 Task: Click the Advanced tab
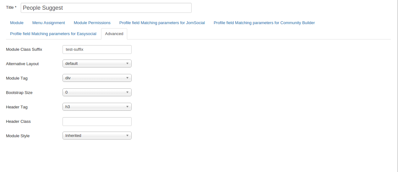114,34
